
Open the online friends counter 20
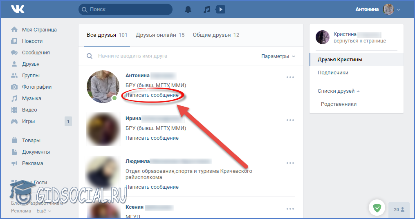pyautogui.click(x=399, y=210)
